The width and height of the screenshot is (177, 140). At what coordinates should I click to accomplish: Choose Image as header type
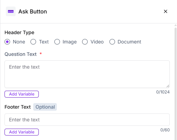57,42
